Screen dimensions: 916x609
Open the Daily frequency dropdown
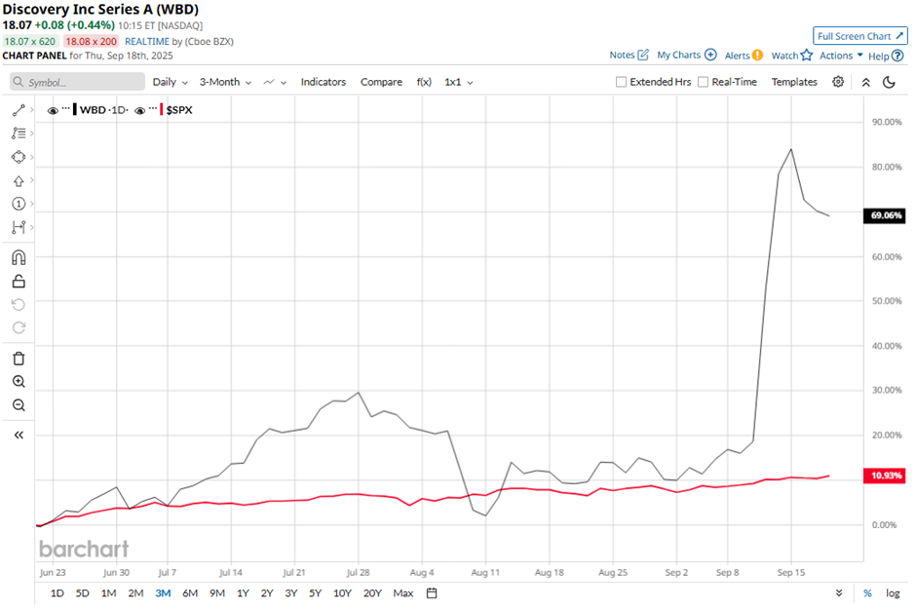click(170, 82)
